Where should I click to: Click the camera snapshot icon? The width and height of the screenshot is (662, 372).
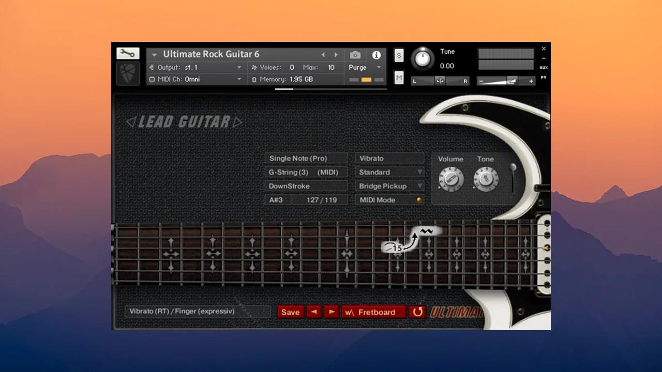coord(355,55)
